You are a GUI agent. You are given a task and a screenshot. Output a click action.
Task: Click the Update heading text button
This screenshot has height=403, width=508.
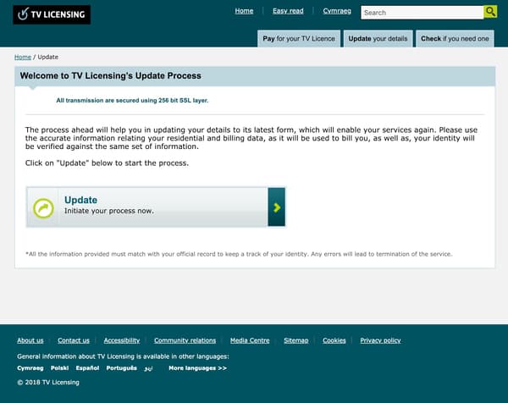pos(80,200)
